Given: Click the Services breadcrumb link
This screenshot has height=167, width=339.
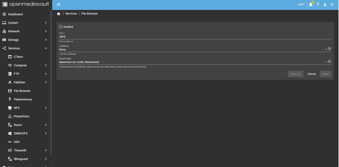Looking at the screenshot, I should click(71, 14).
